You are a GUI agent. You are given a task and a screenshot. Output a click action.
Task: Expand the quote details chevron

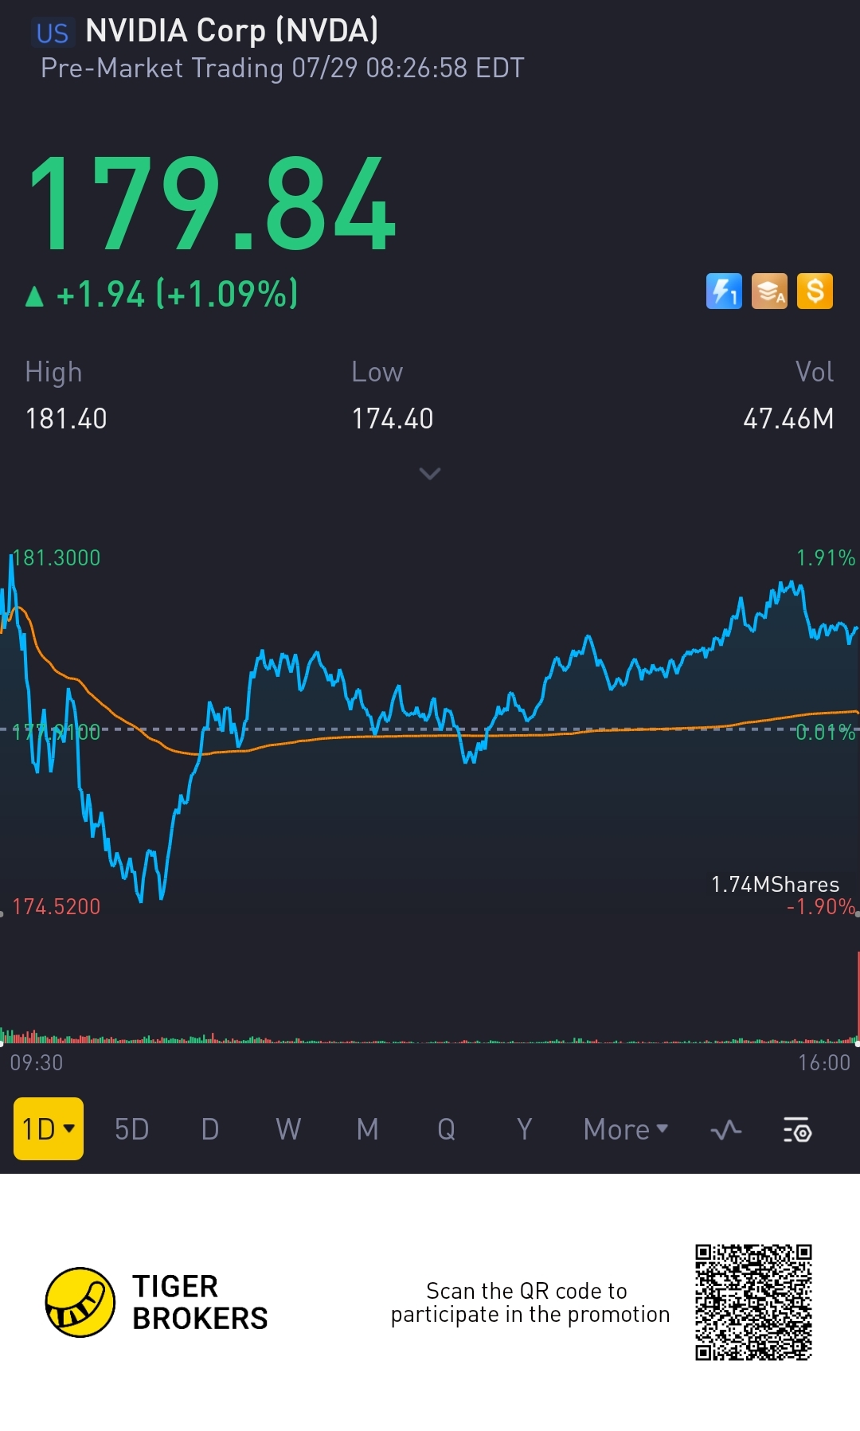tap(430, 474)
